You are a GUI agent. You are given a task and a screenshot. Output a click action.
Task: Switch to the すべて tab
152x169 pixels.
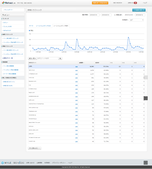(x=31, y=26)
